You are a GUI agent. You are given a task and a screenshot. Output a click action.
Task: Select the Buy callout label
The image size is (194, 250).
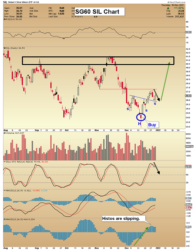pos(152,125)
